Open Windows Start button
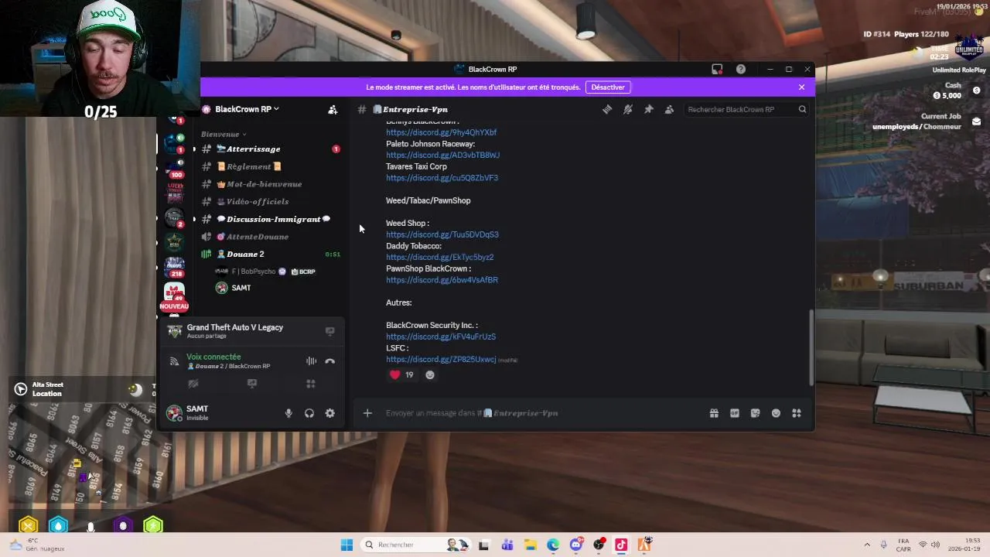This screenshot has width=990, height=557. click(x=346, y=545)
